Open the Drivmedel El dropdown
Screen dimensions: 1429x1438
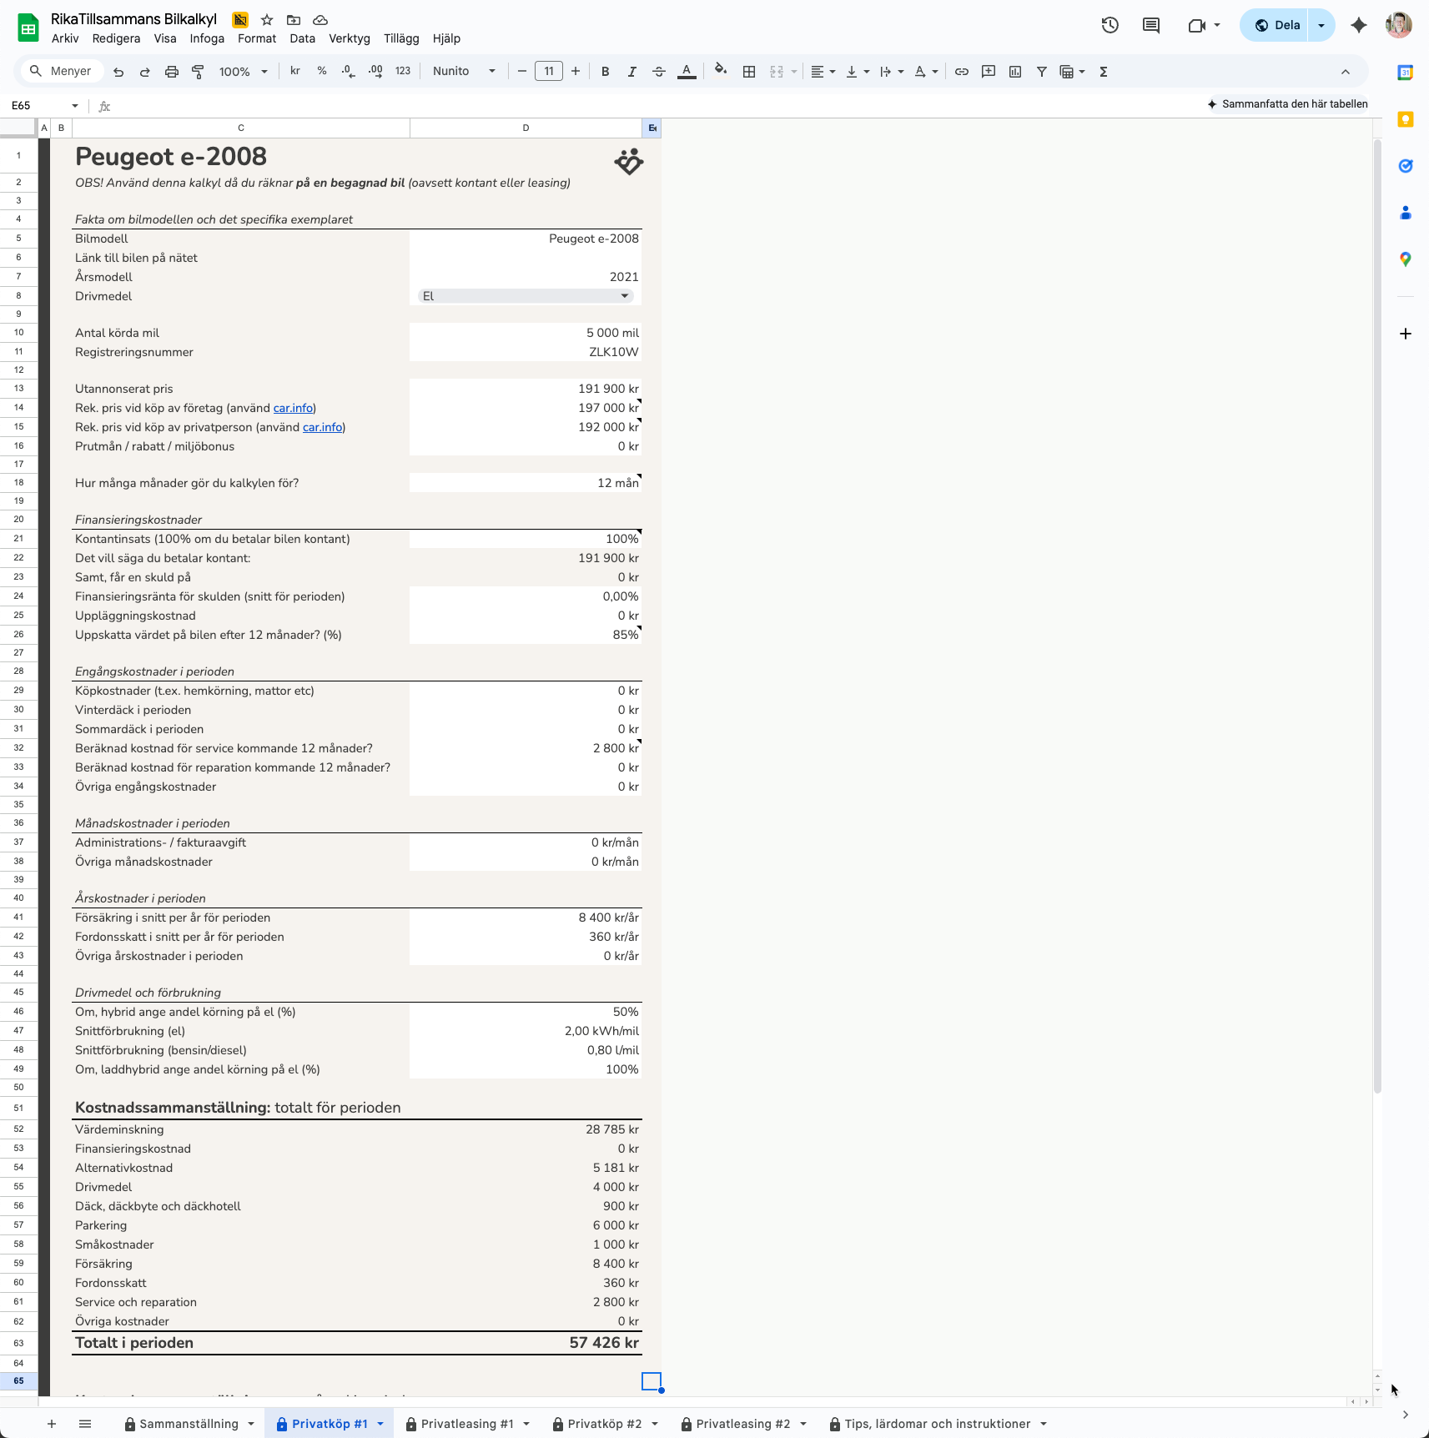coord(526,296)
